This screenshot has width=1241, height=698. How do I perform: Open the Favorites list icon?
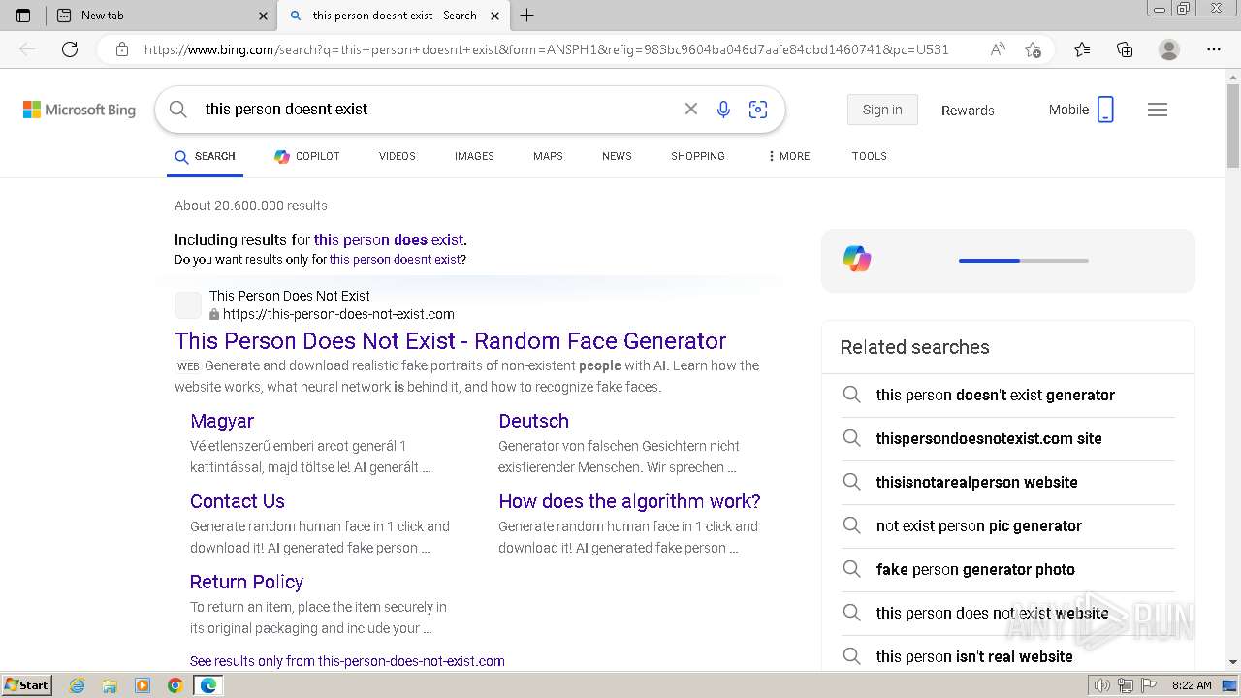pos(1082,49)
